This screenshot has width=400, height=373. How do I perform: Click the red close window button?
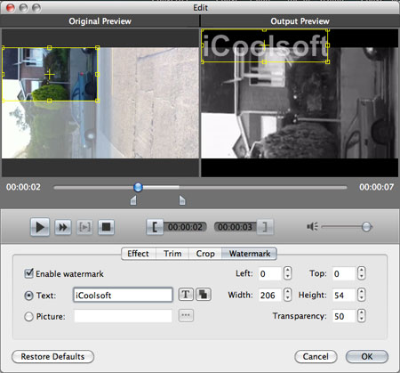pos(11,8)
